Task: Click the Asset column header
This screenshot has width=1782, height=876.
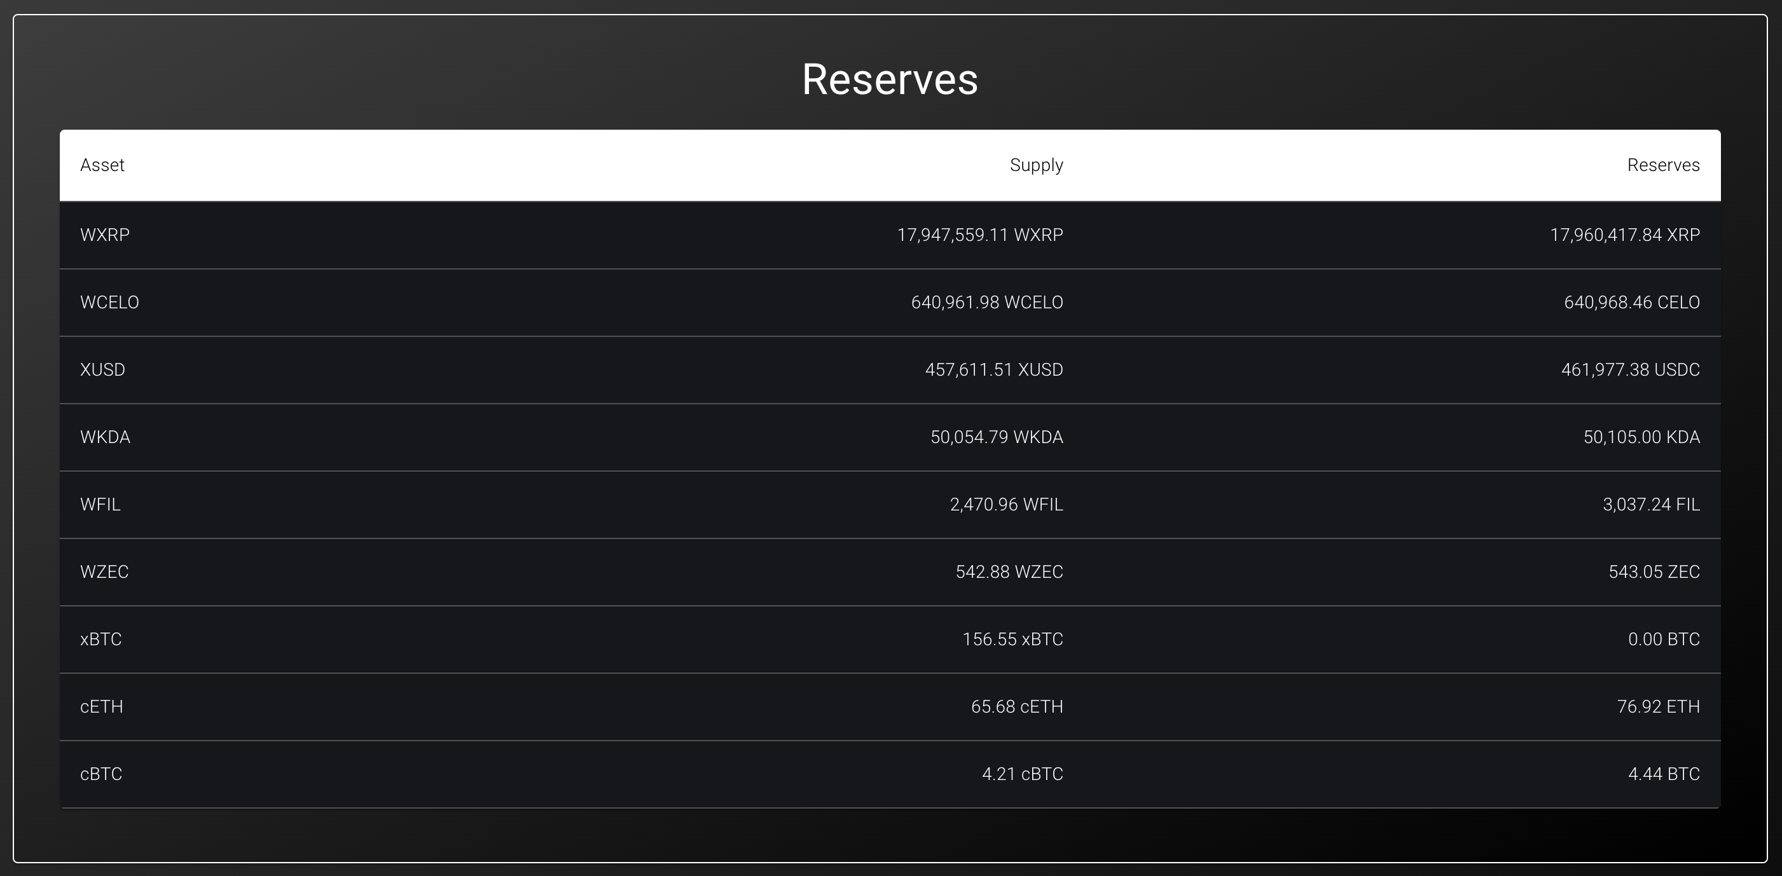Action: point(102,165)
